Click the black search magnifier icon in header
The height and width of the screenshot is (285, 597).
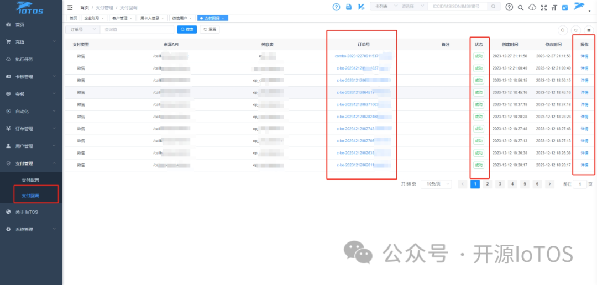(x=521, y=7)
